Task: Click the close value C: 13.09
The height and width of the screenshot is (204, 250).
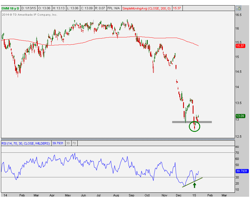Action: point(87,8)
